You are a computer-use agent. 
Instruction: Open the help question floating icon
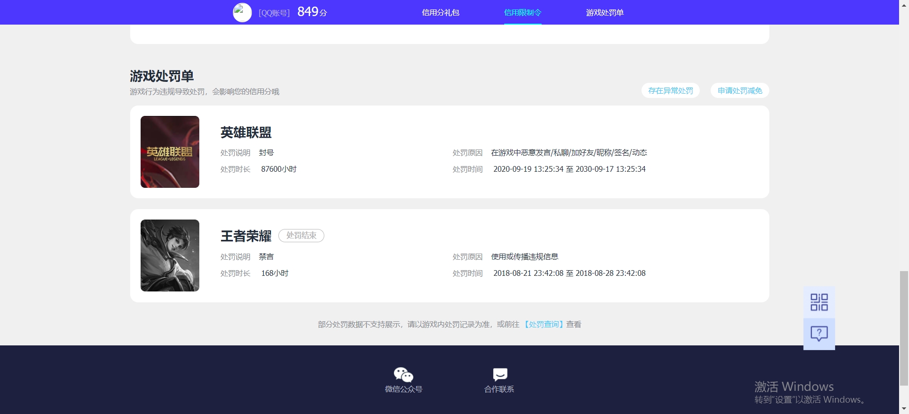click(x=819, y=334)
